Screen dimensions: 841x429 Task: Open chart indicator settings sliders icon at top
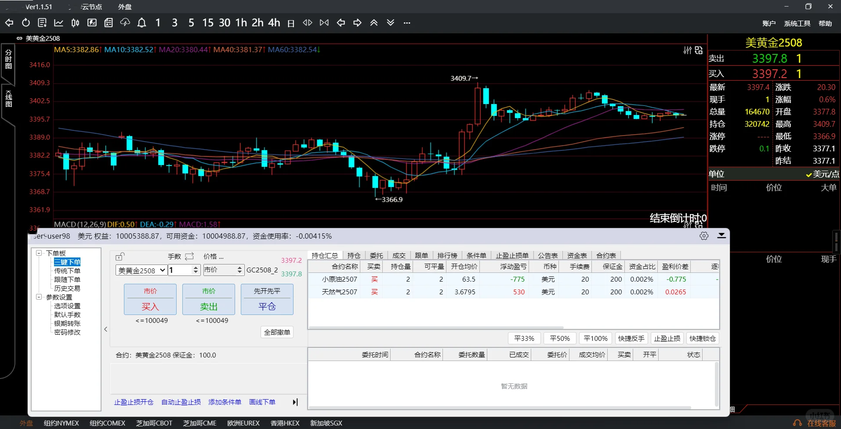pyautogui.click(x=688, y=50)
